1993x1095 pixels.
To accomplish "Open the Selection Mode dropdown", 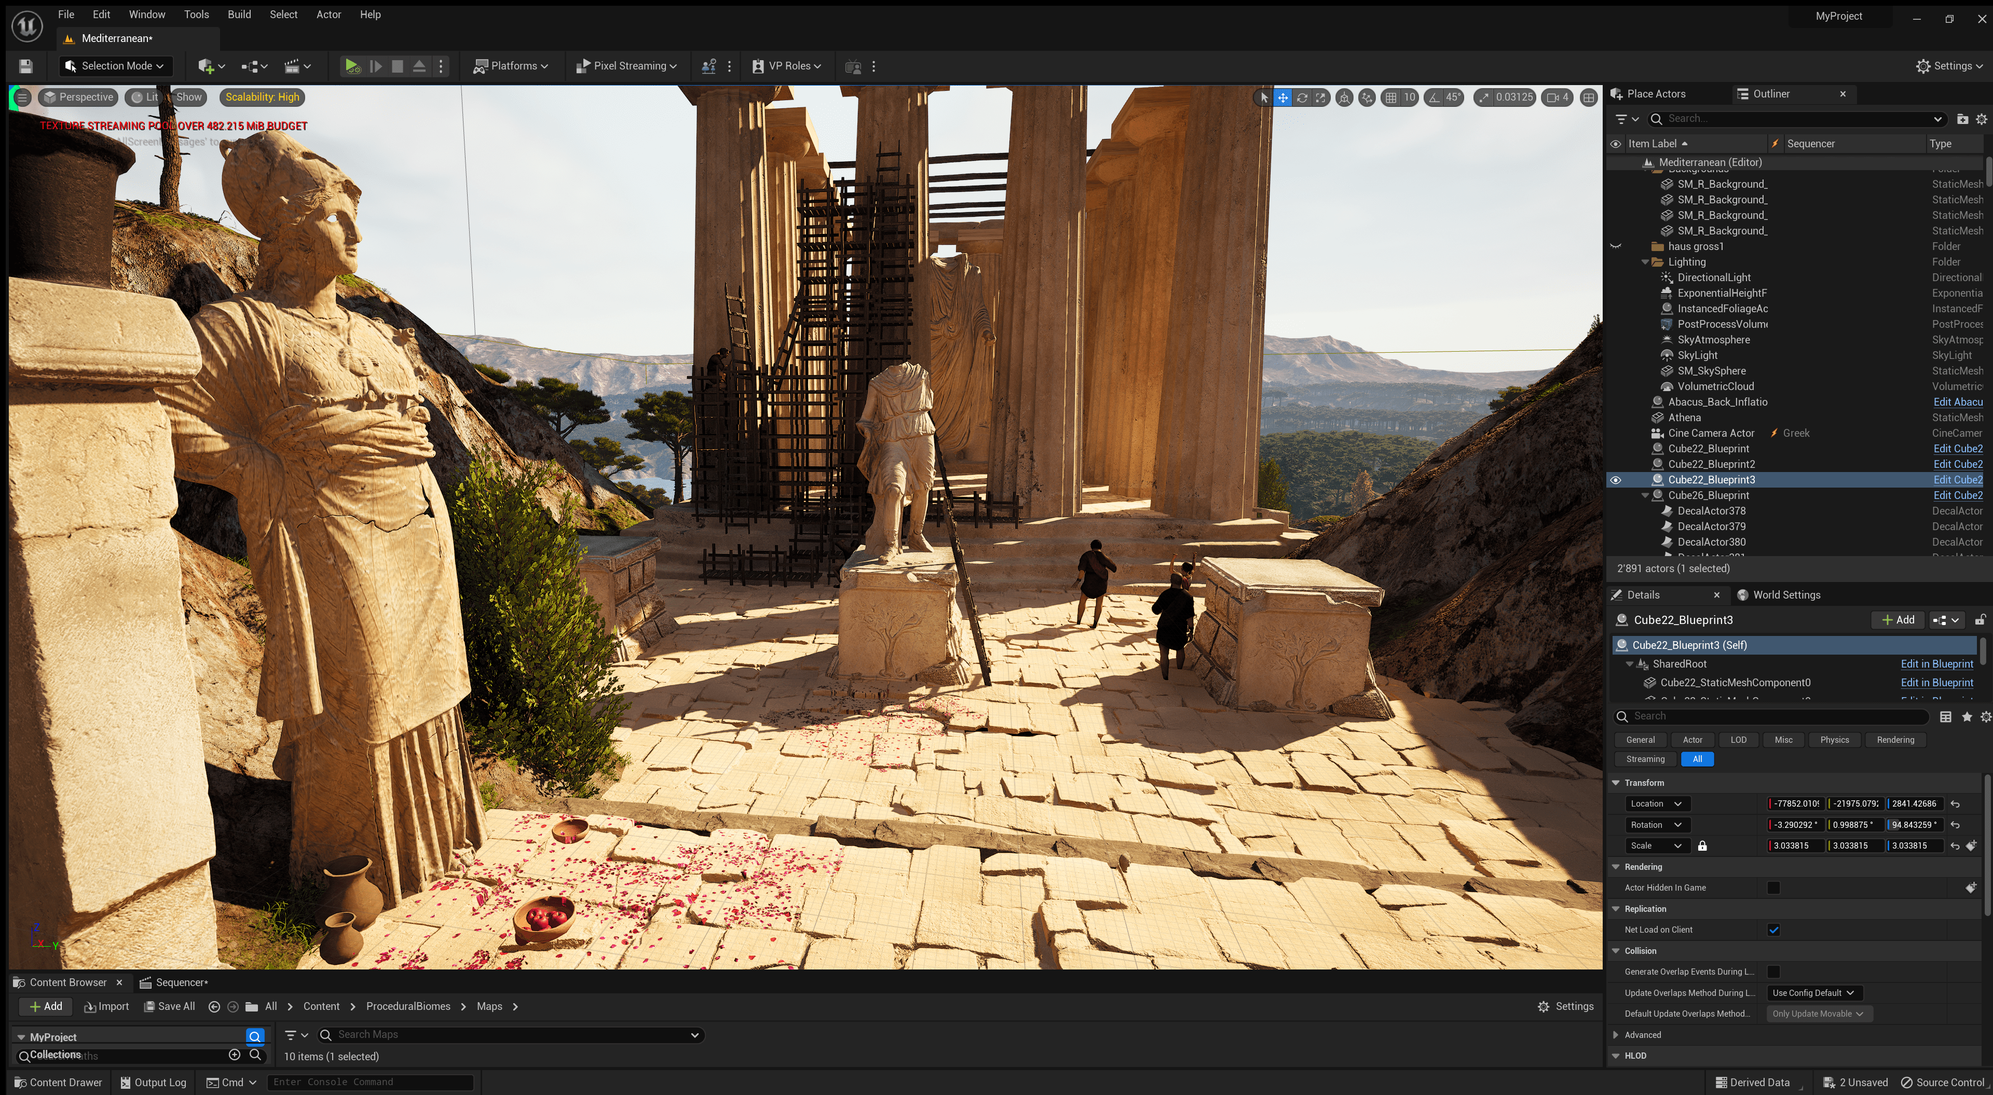I will [x=115, y=66].
